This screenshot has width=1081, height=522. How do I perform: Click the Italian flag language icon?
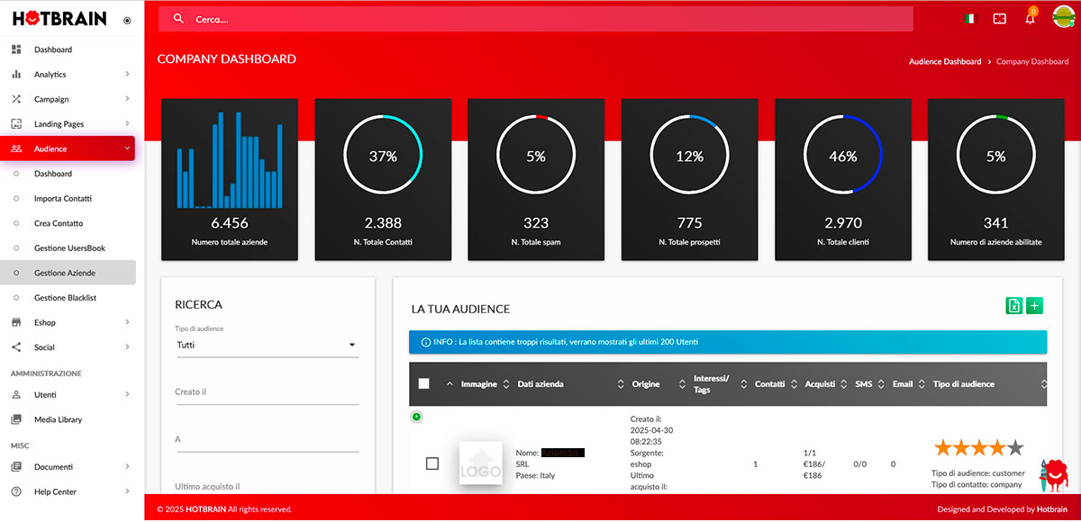[970, 19]
